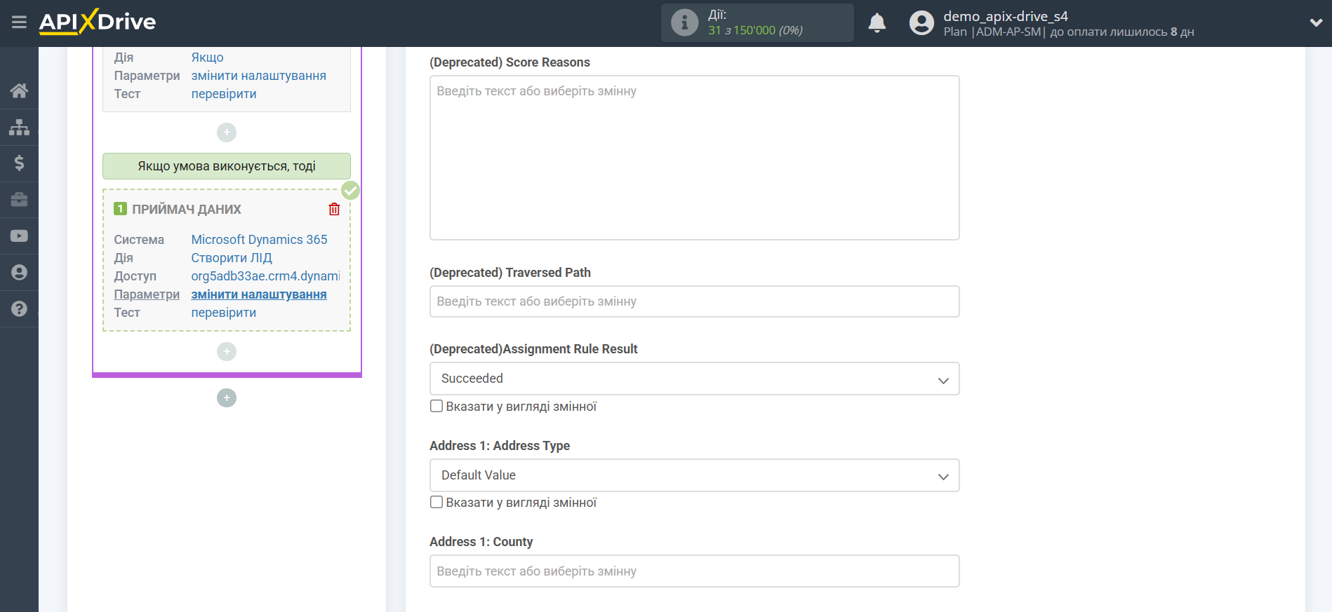Open the Address 1: Address Type dropdown
This screenshot has width=1332, height=612.
coord(694,475)
